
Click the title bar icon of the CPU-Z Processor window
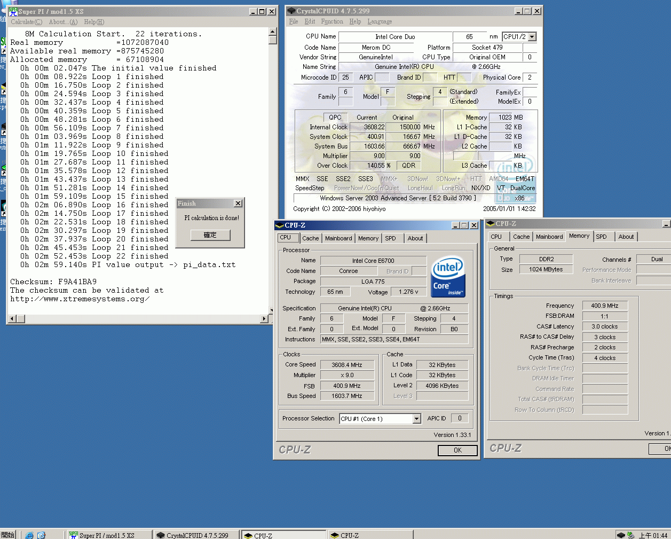(x=279, y=225)
